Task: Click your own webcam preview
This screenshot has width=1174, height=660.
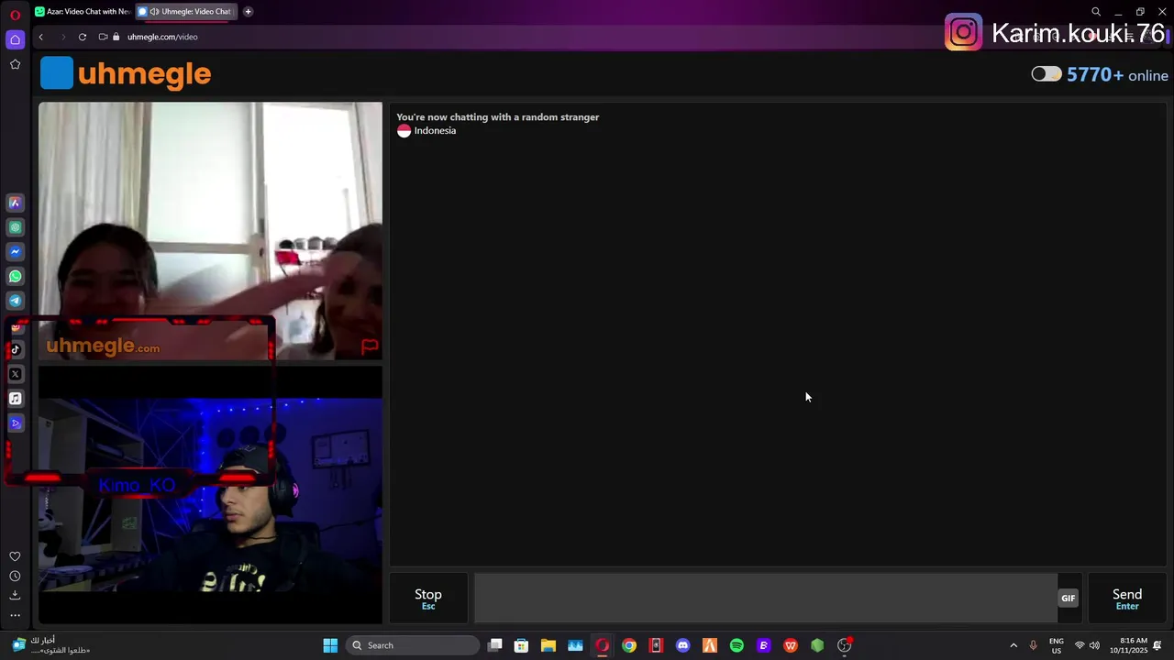Action: point(210,495)
